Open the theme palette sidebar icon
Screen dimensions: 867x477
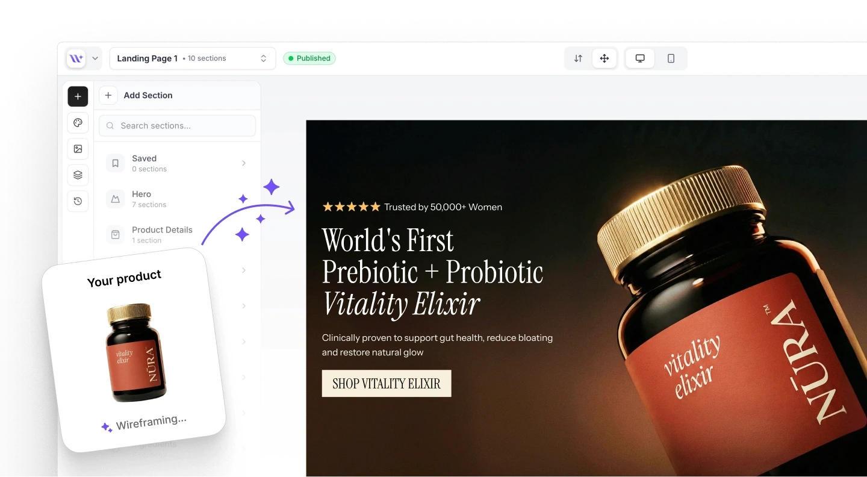pyautogui.click(x=78, y=123)
